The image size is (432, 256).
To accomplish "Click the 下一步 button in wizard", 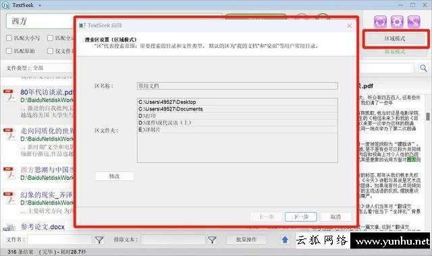I will point(301,217).
